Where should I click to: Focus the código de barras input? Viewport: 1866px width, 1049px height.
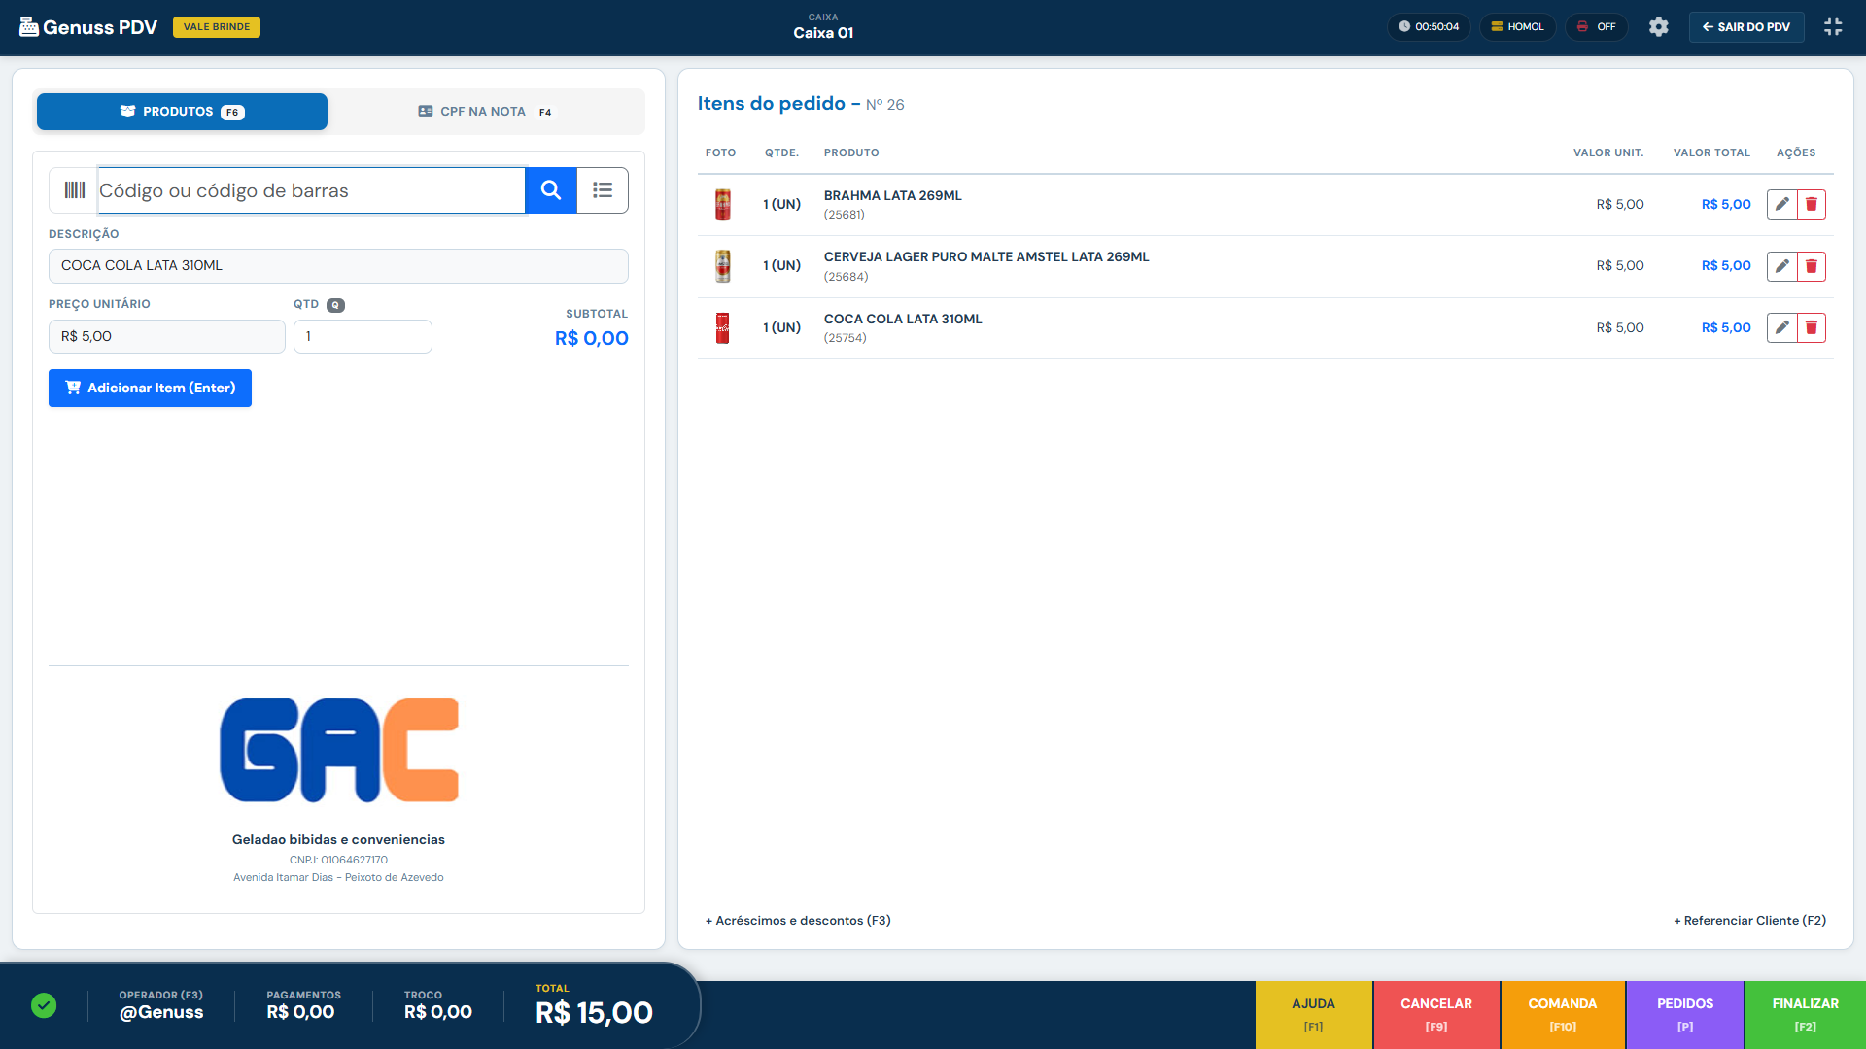click(x=311, y=190)
